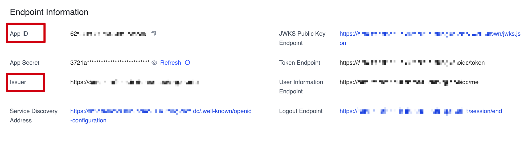Click the App Secret label
Viewport: 532px width, 141px height.
pos(24,63)
